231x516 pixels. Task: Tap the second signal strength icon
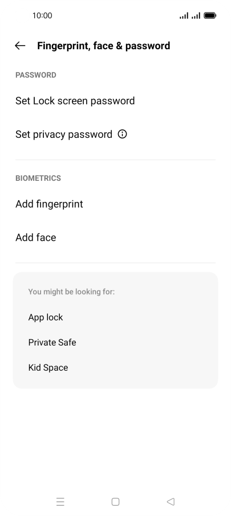pyautogui.click(x=196, y=15)
